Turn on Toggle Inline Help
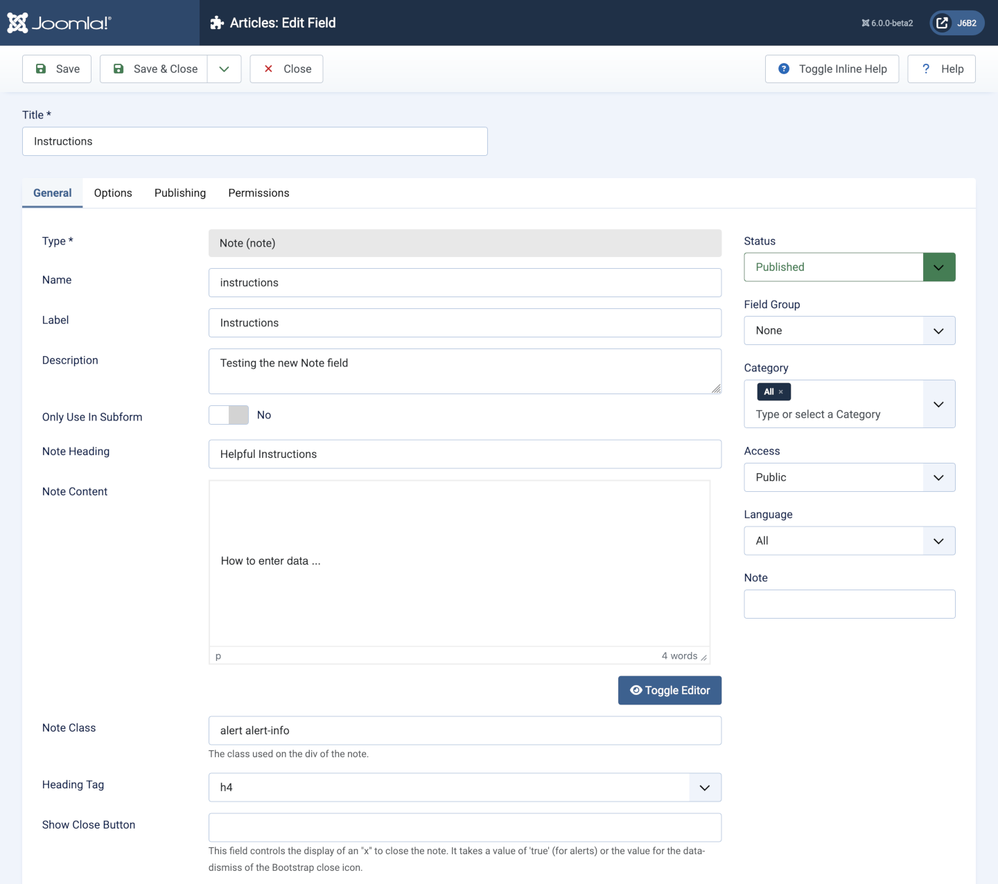Viewport: 998px width, 884px height. 832,69
